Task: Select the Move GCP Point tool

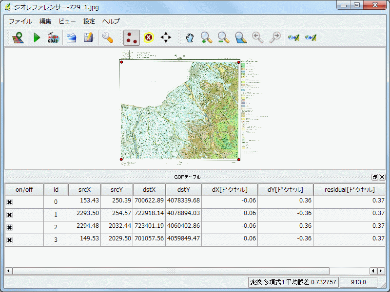Action: click(x=166, y=37)
